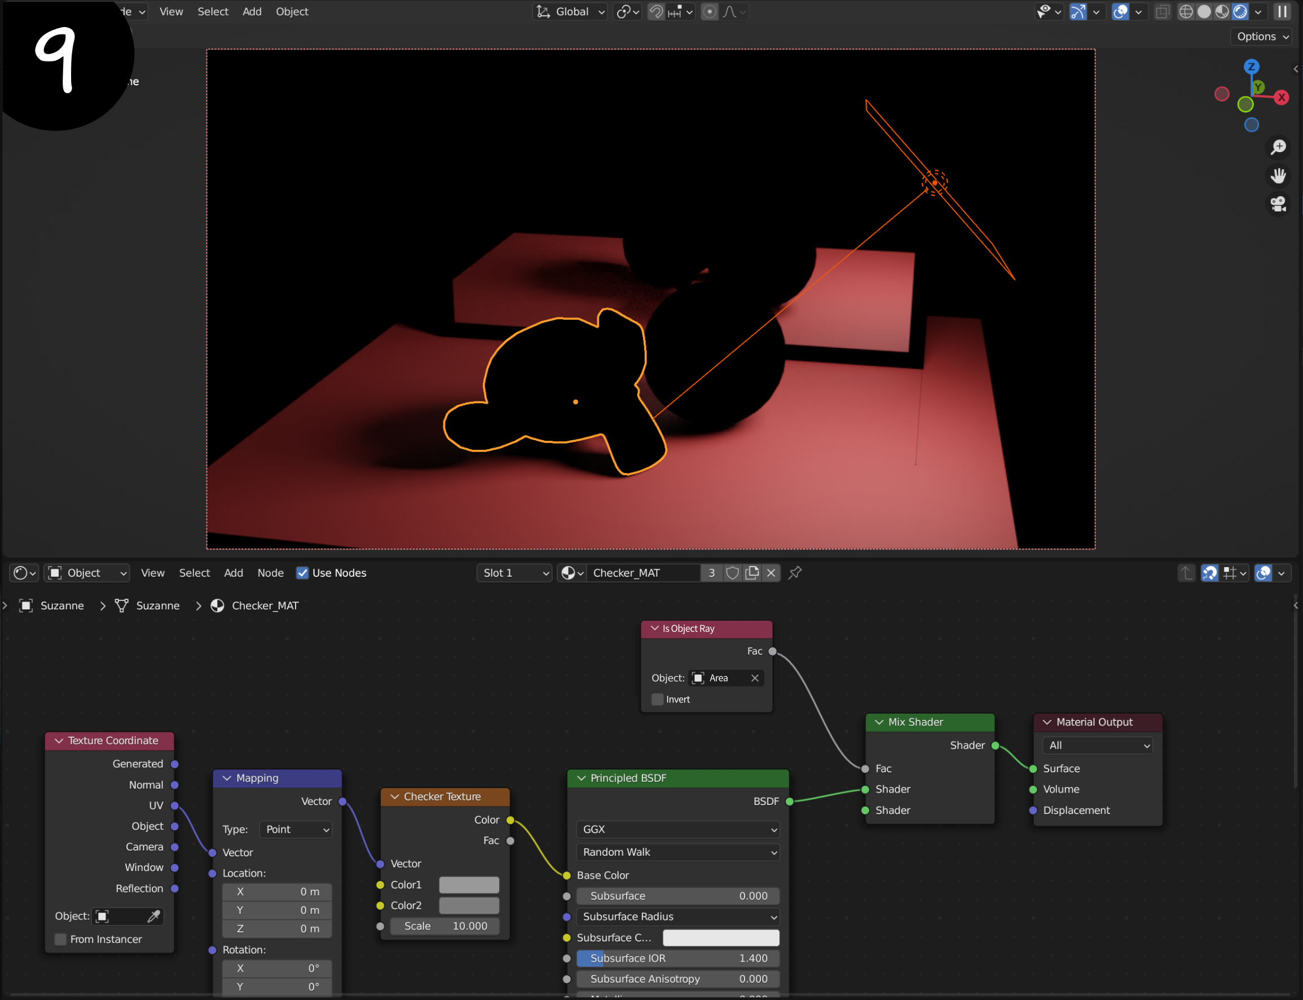Toggle proportional editing icon

709,12
